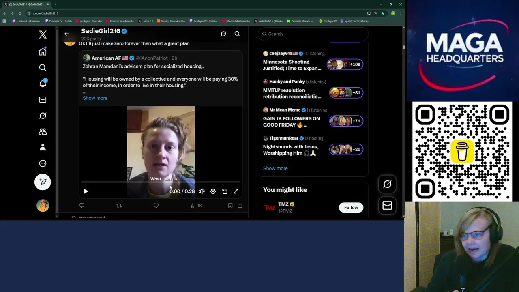
Task: Open the More circle menu in sidebar
Action: pos(43,163)
